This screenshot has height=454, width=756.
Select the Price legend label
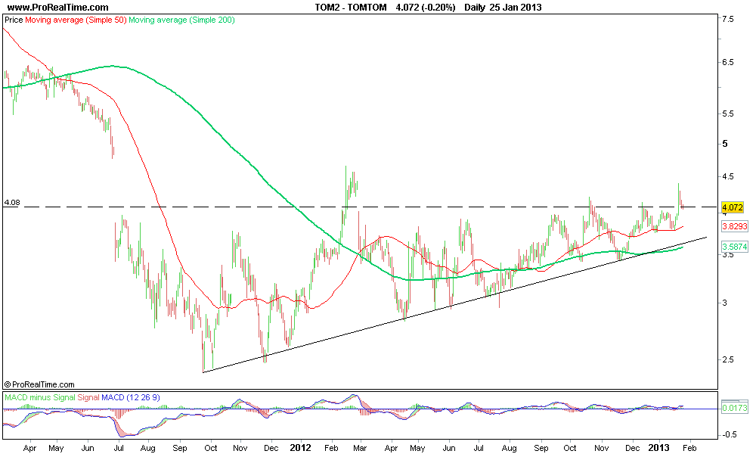(14, 20)
